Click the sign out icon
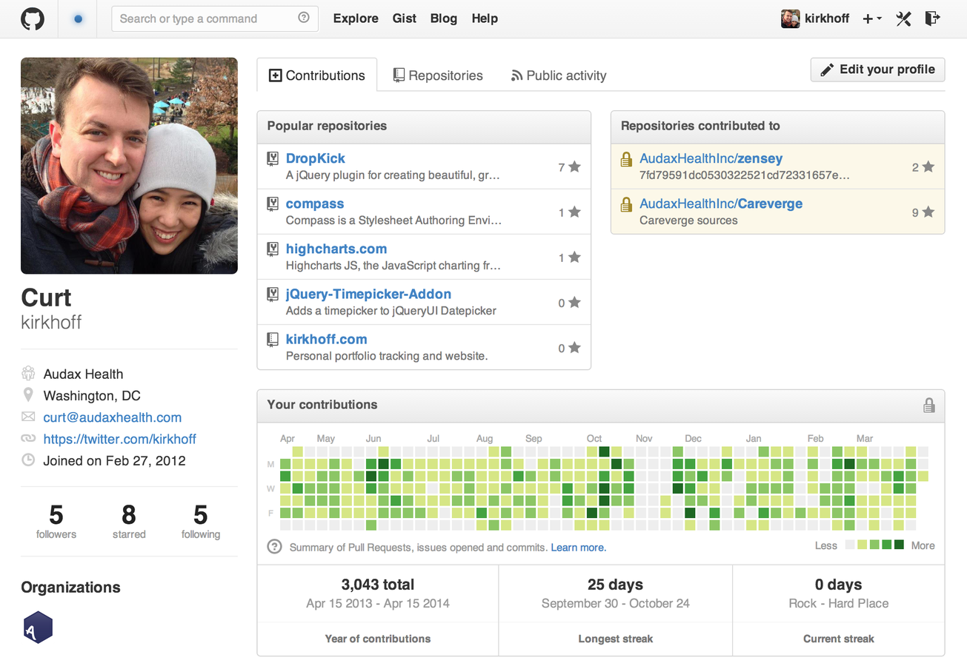This screenshot has height=666, width=967. click(932, 18)
